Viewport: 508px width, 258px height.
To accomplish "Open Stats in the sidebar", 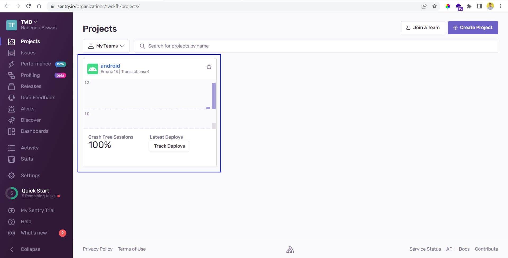I will 27,159.
